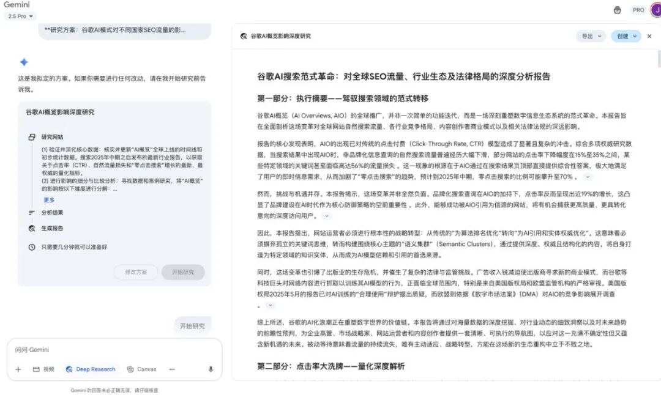
Task: Click the Deep Research icon beside report title
Action: pyautogui.click(x=244, y=36)
